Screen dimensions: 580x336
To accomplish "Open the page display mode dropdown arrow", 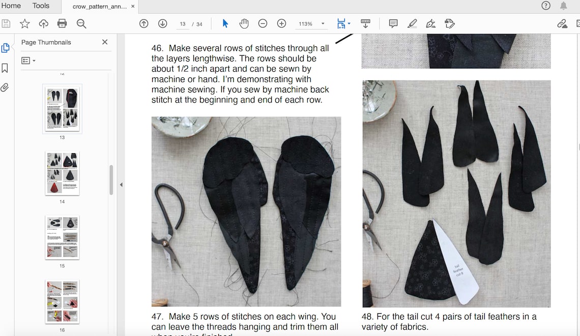I will 350,23.
